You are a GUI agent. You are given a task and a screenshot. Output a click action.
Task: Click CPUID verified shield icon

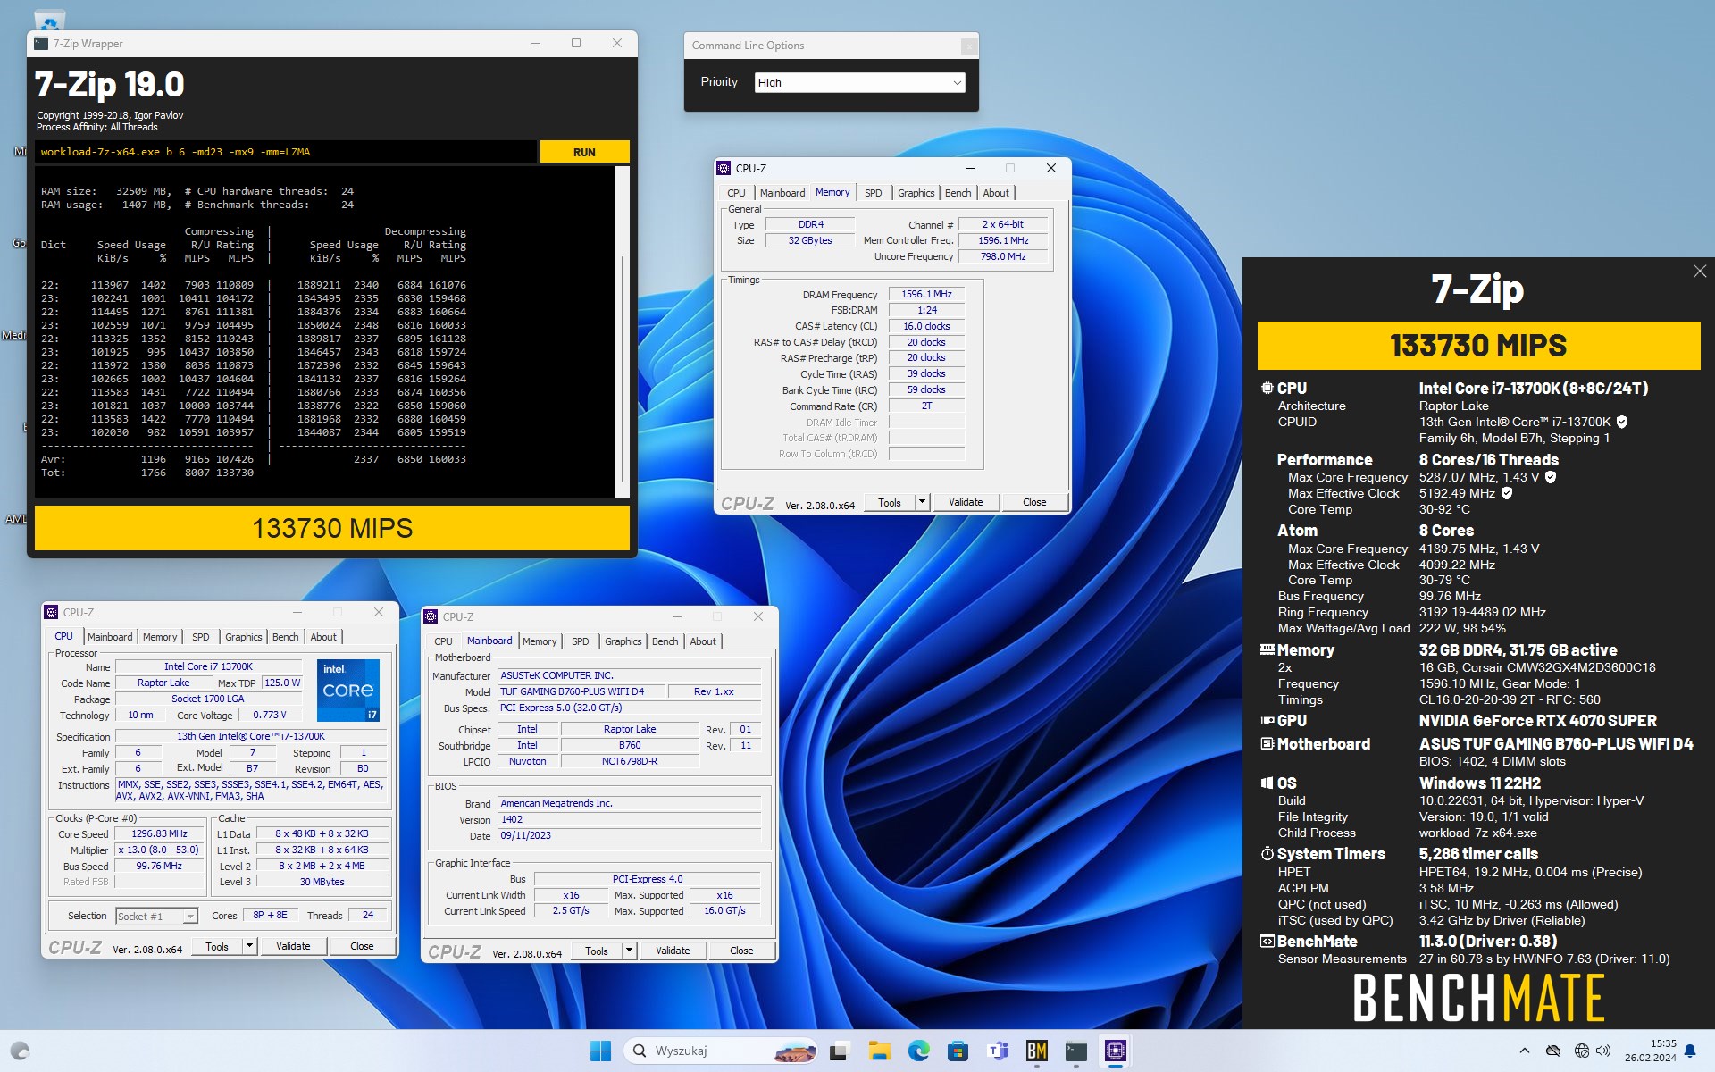[x=1622, y=422]
